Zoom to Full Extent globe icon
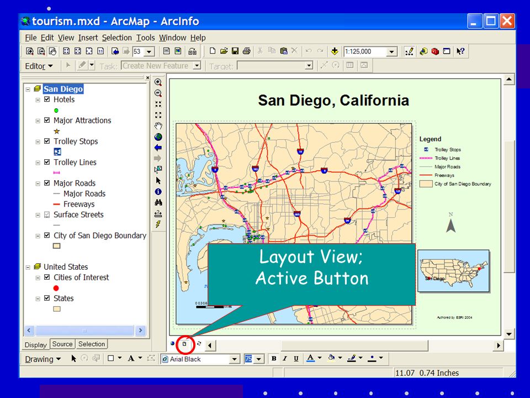This screenshot has height=398, width=530. (158, 137)
